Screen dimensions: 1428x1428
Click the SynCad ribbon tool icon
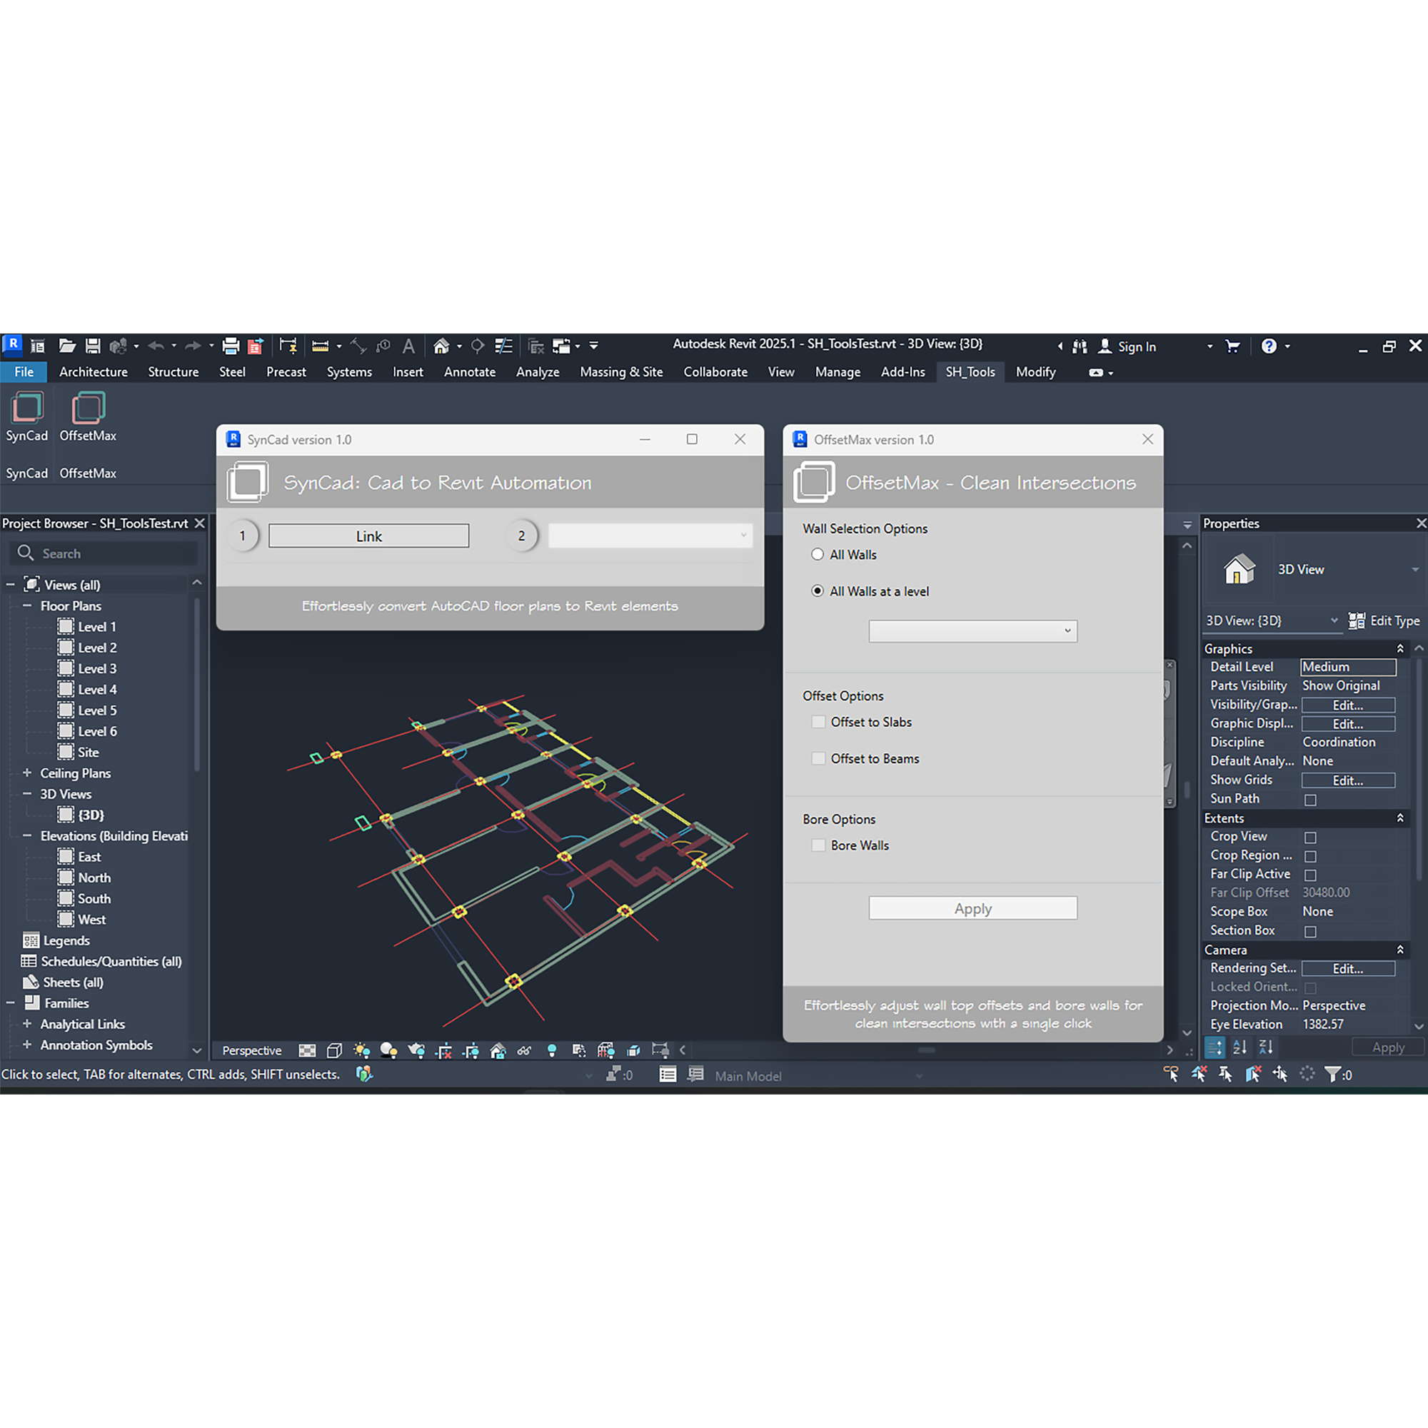pos(26,408)
